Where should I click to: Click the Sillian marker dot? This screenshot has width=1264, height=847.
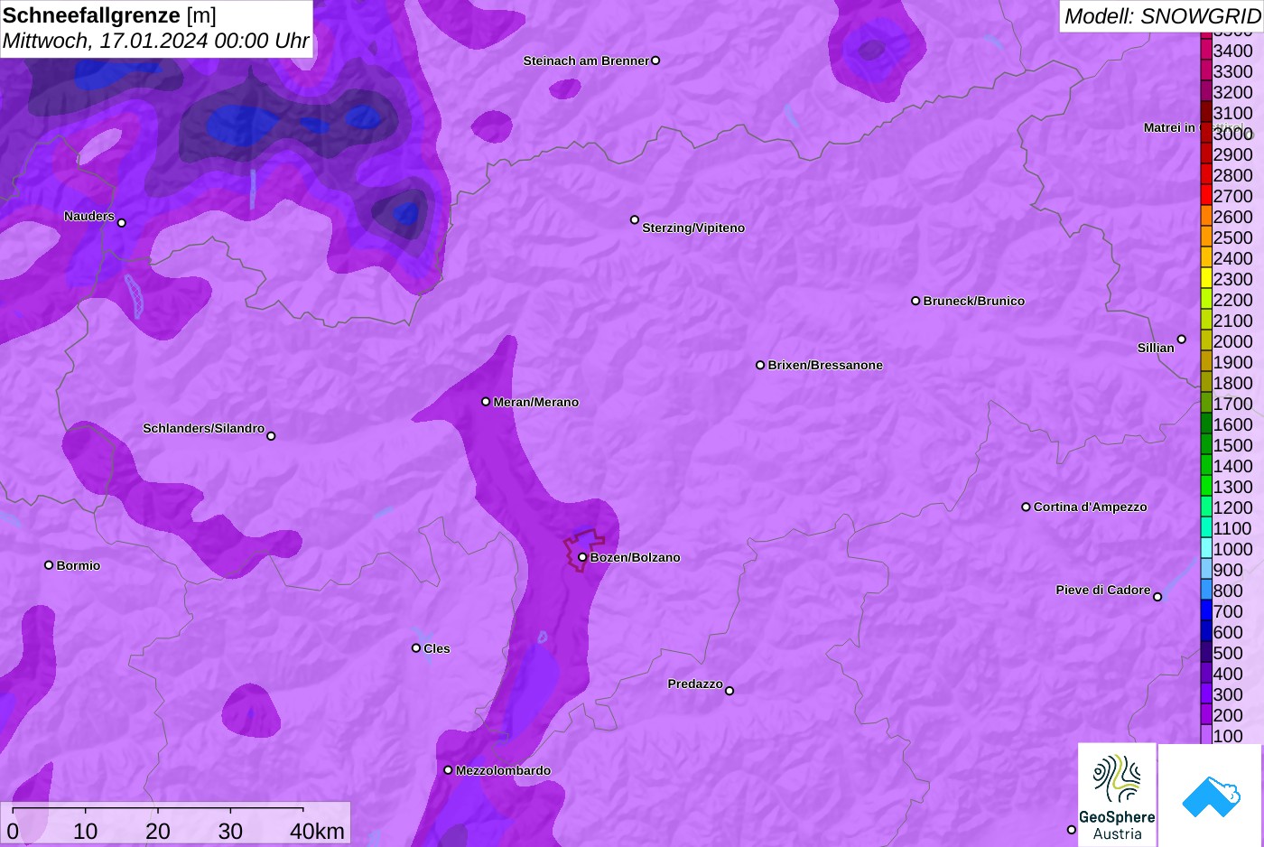[x=1182, y=340]
